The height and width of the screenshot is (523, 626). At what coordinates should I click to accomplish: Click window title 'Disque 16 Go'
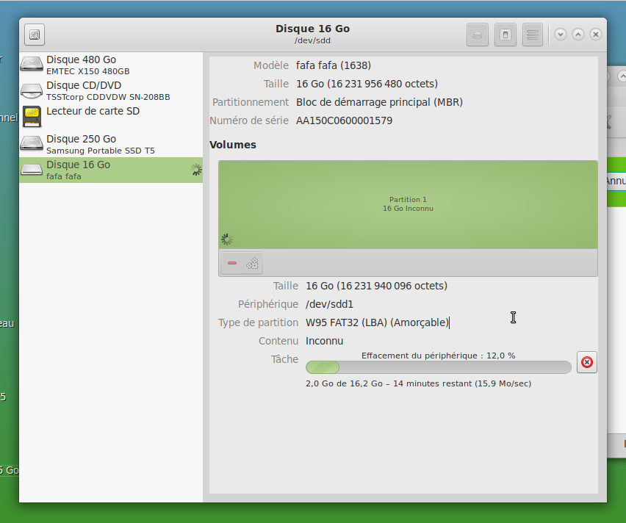(x=312, y=29)
